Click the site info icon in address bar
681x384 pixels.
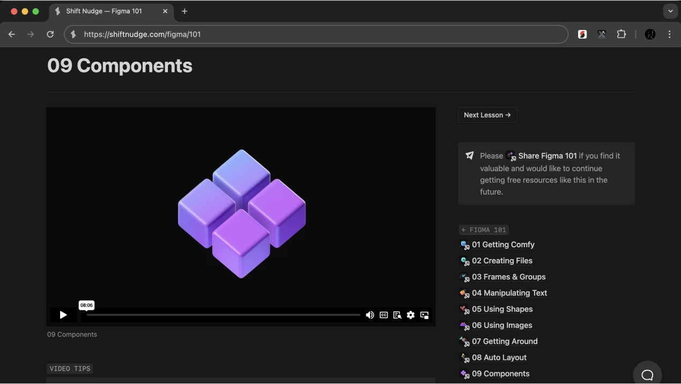pos(73,34)
